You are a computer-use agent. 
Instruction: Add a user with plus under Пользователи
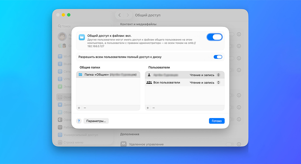(148, 108)
